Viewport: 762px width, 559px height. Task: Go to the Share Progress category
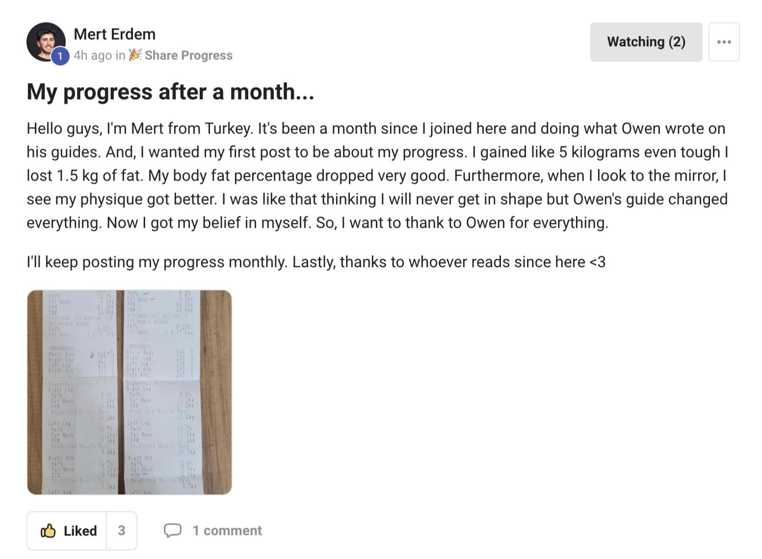click(188, 55)
